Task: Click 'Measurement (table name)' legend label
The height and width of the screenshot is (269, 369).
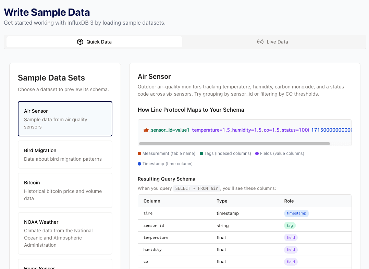Action: (169, 154)
